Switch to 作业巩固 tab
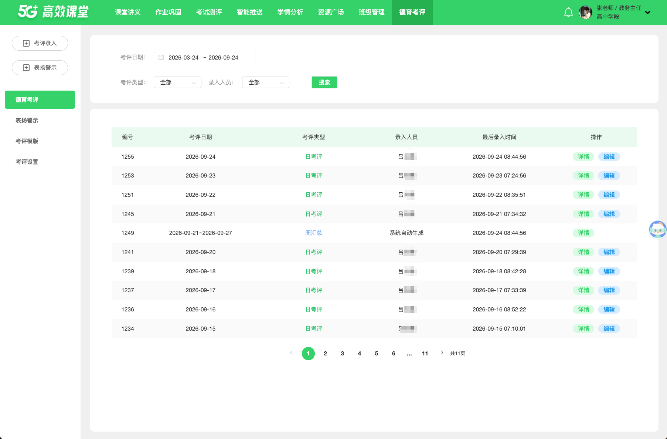 (169, 12)
